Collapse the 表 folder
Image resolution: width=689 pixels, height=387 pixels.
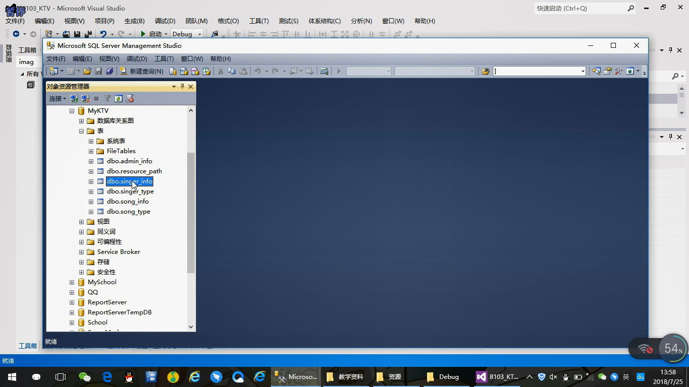click(x=81, y=131)
